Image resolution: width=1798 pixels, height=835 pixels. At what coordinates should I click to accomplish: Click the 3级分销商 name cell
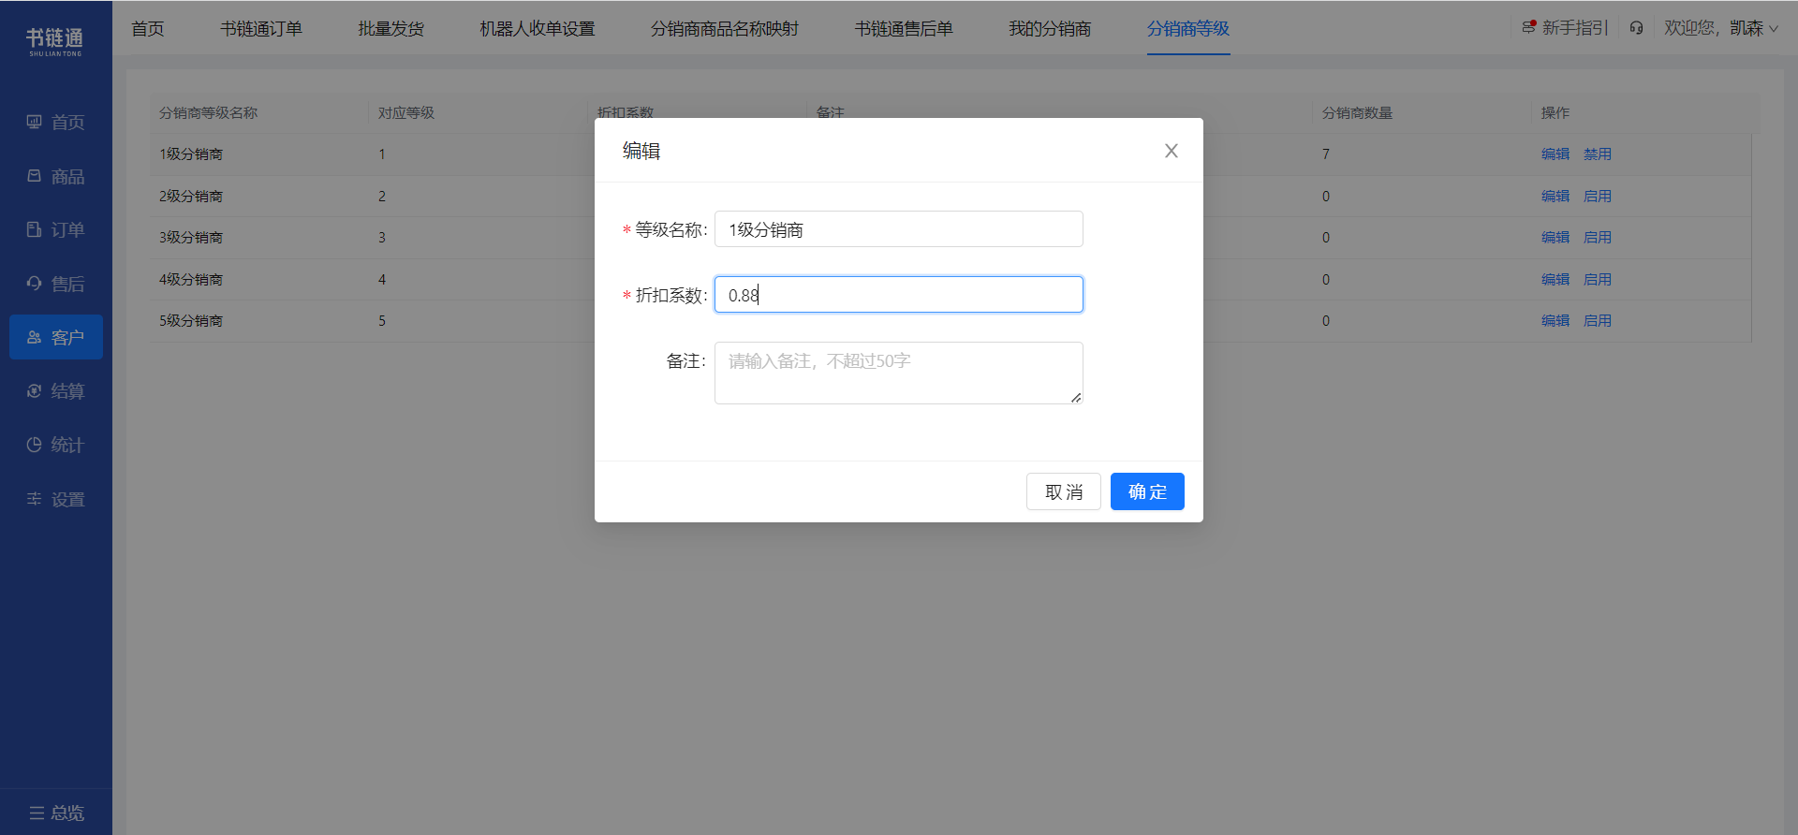click(191, 238)
